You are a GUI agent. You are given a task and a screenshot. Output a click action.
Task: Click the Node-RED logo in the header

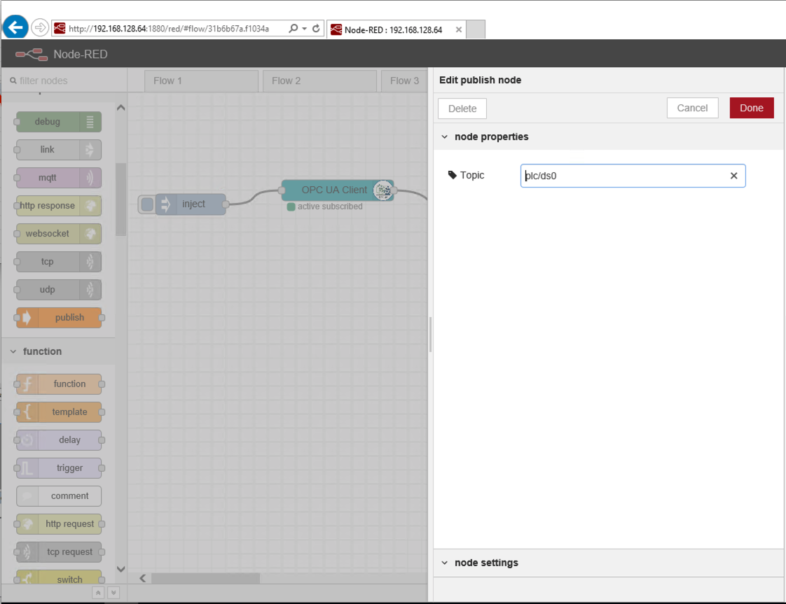(x=31, y=54)
